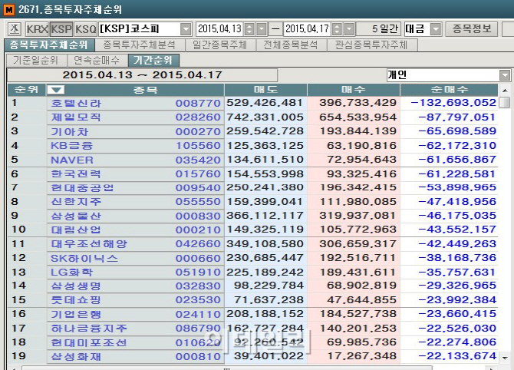Click the table scrollbar down arrow
Viewport: 514px width, 370px height.
tap(505, 358)
